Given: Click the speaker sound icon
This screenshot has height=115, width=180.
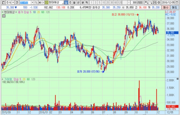Looking at the screenshot, I should (40, 2).
